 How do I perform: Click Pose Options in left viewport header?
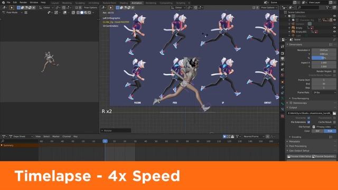[x=90, y=7]
